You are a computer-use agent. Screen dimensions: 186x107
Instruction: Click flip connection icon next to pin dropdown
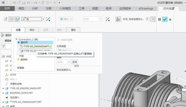pyautogui.click(x=48, y=19)
